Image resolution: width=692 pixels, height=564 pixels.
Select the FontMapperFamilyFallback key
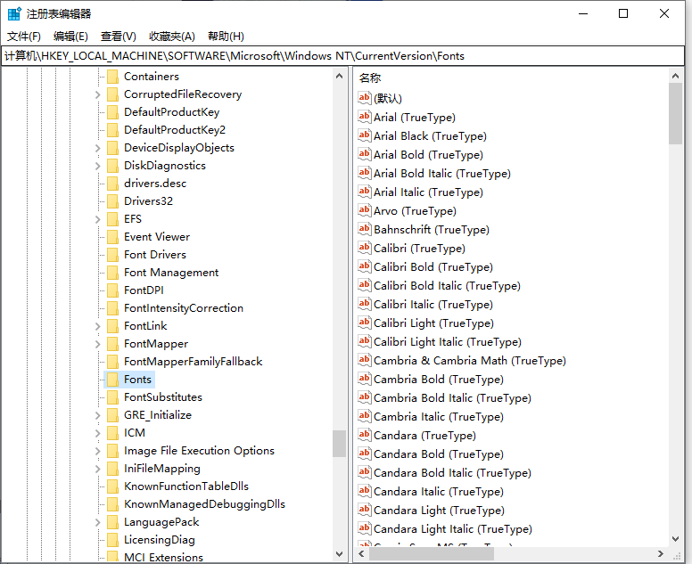[x=194, y=362]
